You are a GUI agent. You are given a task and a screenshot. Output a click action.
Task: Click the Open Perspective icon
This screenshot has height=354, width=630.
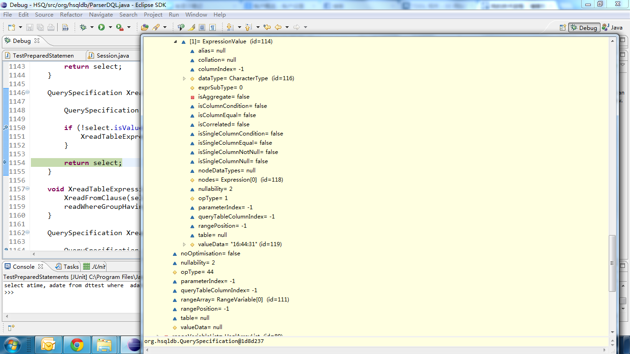click(x=562, y=28)
